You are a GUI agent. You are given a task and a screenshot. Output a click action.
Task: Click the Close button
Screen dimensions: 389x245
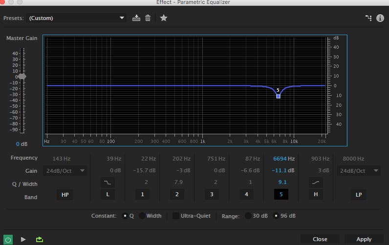[x=320, y=239]
